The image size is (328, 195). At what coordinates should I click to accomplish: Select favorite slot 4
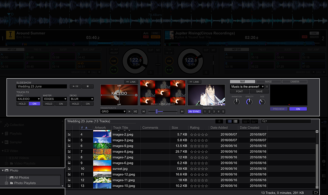[219, 112]
